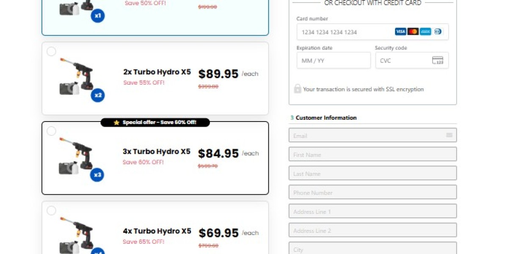Image resolution: width=508 pixels, height=254 pixels.
Task: Click the star on the special offer banner
Action: point(116,122)
